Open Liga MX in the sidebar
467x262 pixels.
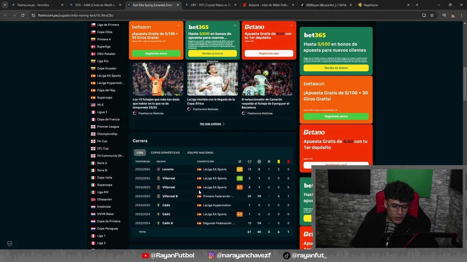(x=103, y=192)
